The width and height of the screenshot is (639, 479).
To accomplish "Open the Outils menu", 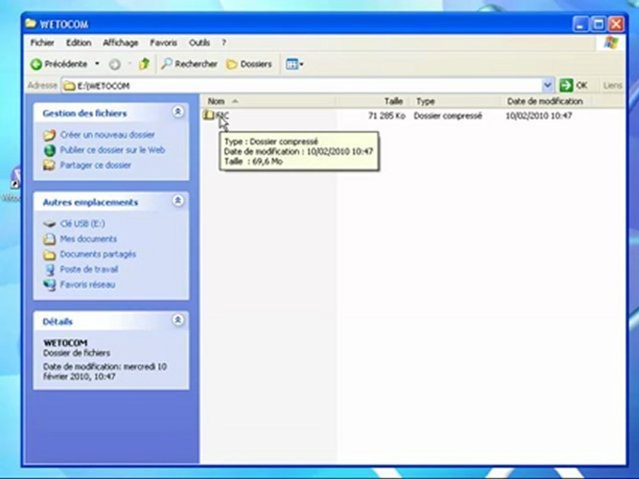I will [199, 43].
